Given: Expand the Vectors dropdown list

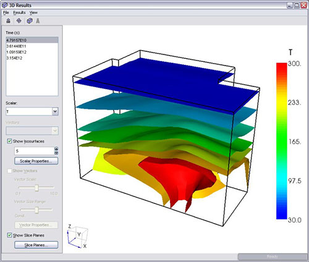Looking at the screenshot, I should click(32, 130).
